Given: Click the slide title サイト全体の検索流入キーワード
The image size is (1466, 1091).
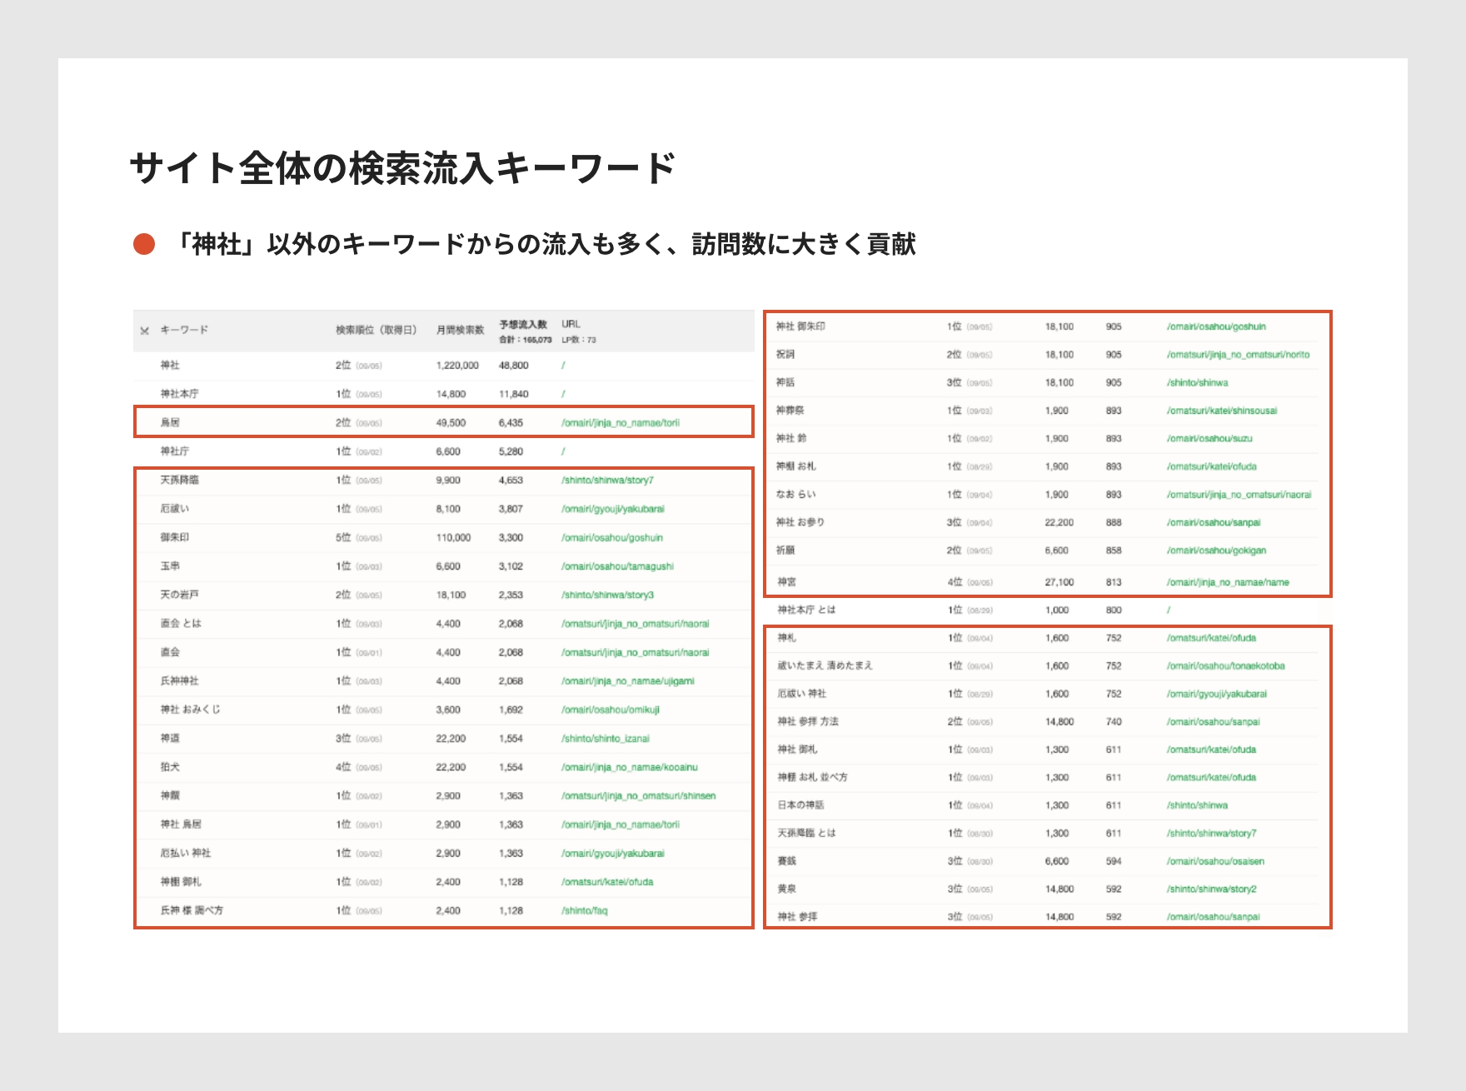Looking at the screenshot, I should (402, 168).
